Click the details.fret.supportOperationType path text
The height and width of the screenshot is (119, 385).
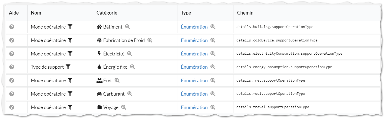pyautogui.click(x=271, y=80)
